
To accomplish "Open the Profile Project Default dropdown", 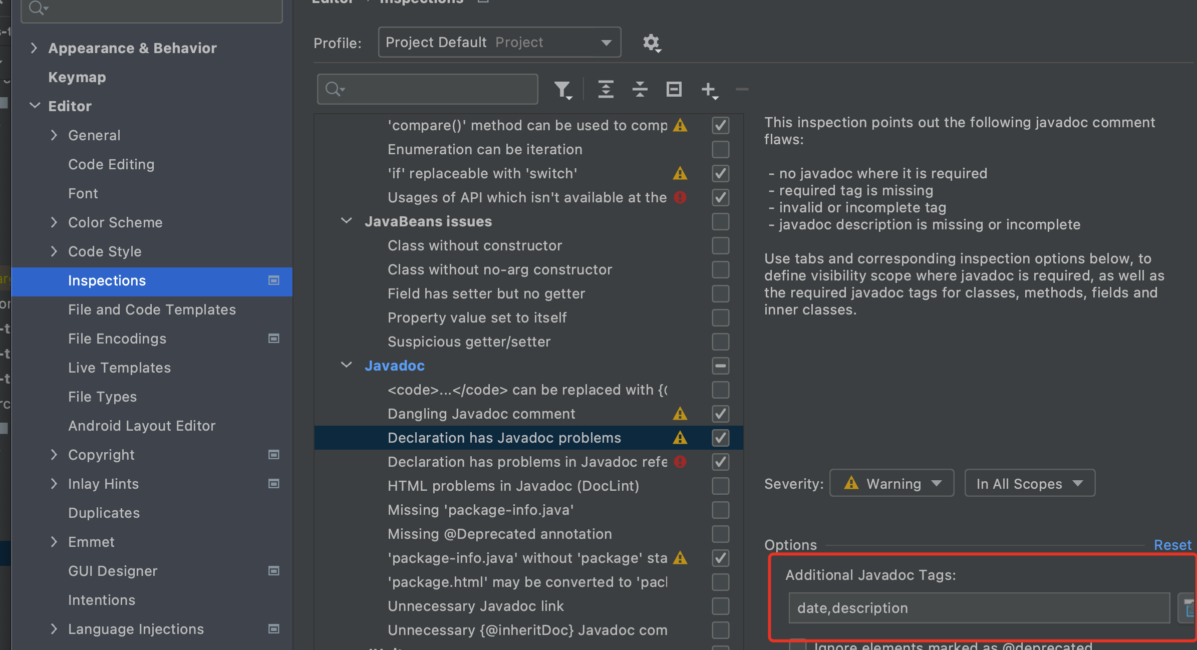I will point(499,43).
